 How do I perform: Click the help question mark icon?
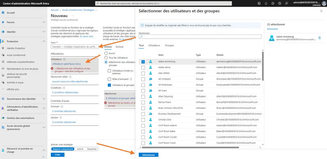point(280,3)
